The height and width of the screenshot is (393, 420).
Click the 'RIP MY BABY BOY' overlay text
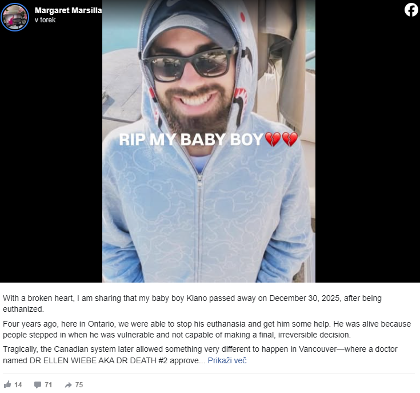191,140
